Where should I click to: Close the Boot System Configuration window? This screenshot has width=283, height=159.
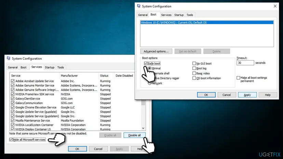point(275,6)
